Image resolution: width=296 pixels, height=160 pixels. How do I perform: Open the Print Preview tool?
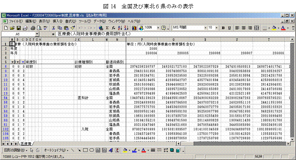click(x=39, y=28)
